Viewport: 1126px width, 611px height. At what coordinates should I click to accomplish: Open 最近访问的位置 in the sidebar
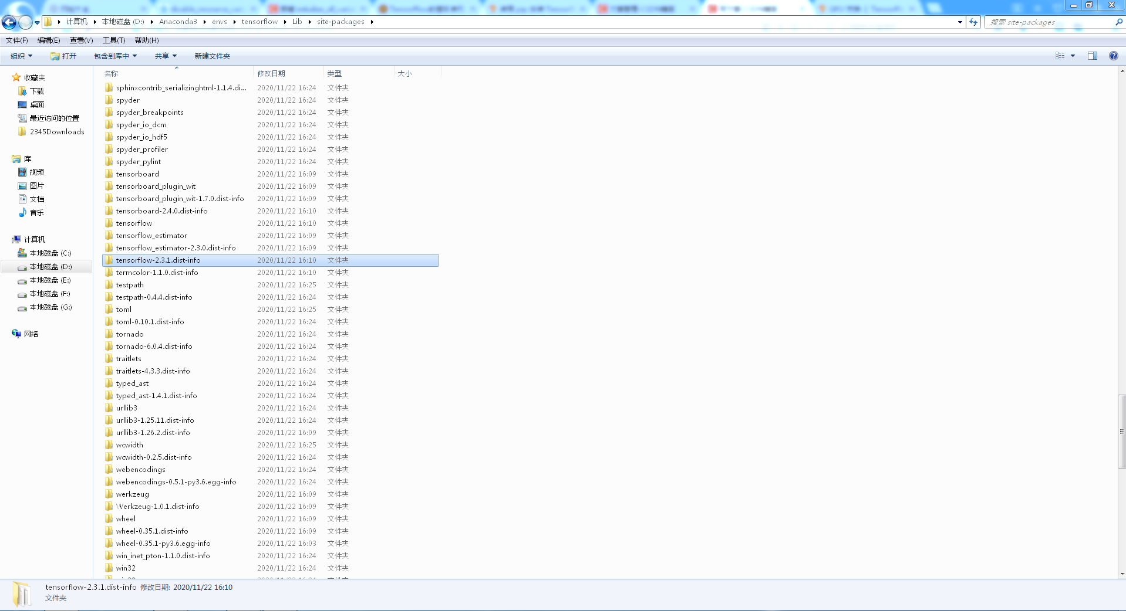coord(49,118)
